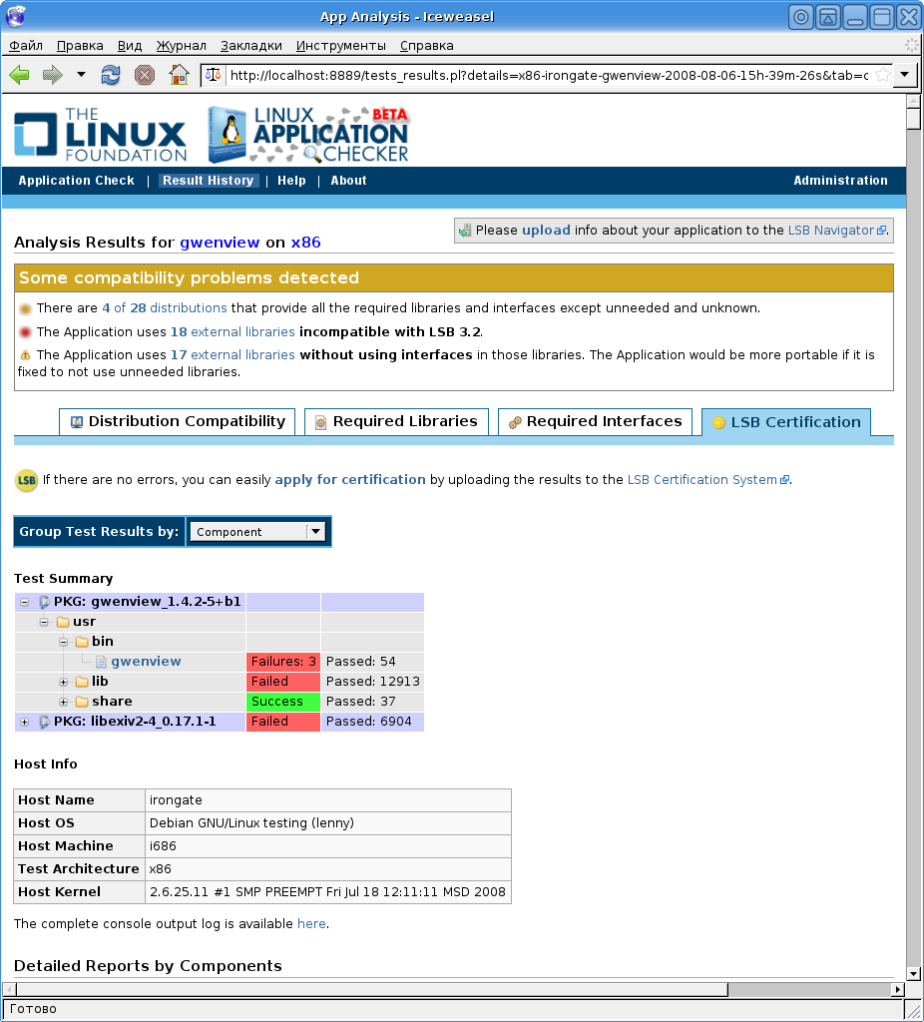
Task: Open the 4 of 28 distributions link
Action: point(165,307)
